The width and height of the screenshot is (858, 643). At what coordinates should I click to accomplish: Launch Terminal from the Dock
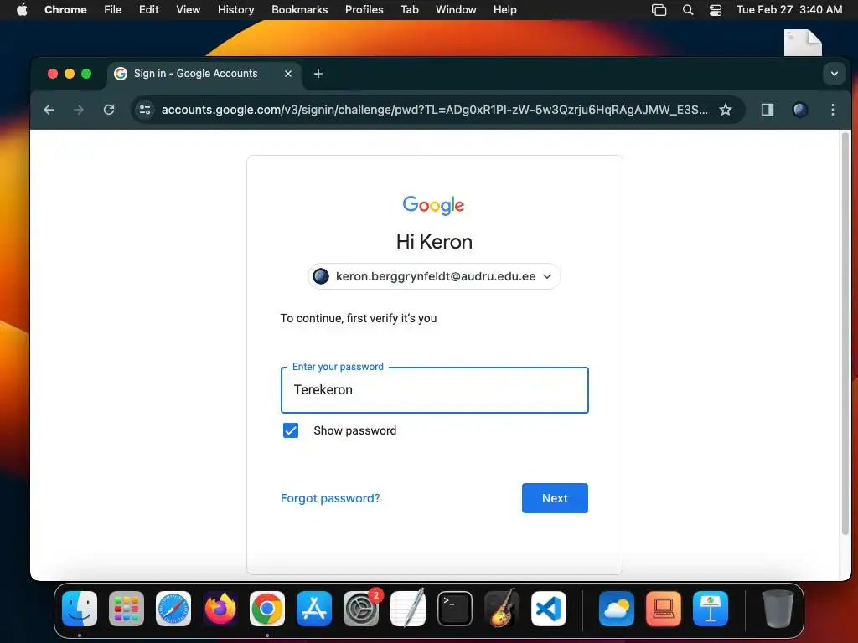(455, 609)
